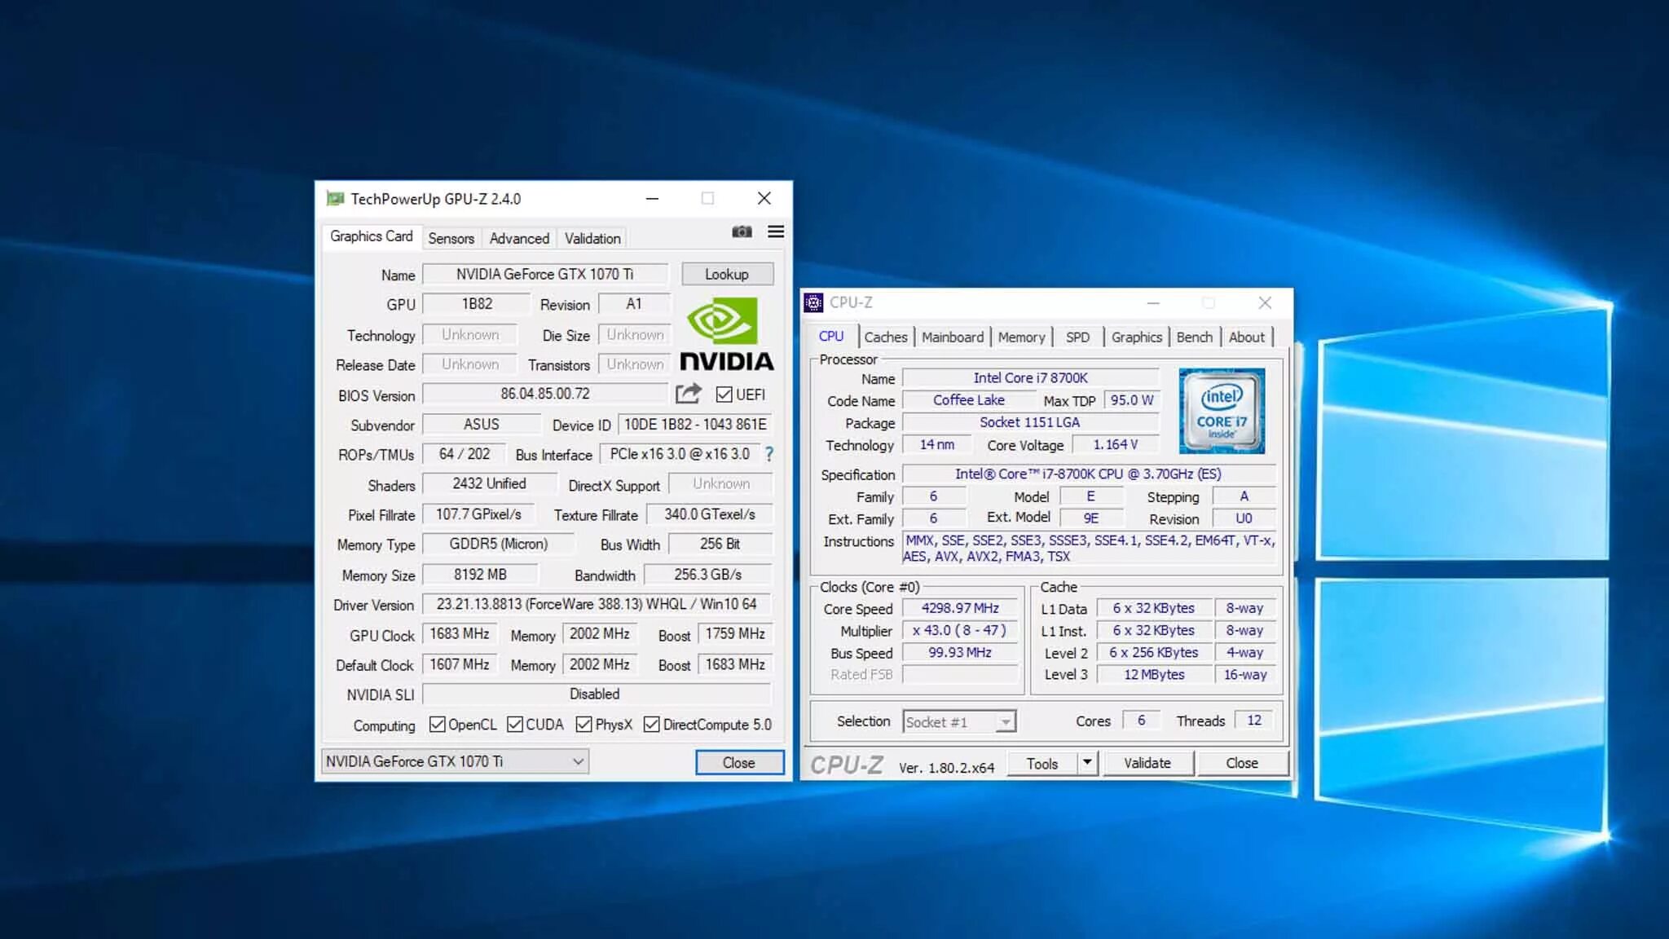
Task: Toggle the OpenCL checkbox
Action: 438,724
